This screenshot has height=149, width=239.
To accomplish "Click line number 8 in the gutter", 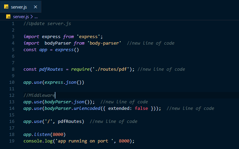I will pyautogui.click(x=13, y=69).
